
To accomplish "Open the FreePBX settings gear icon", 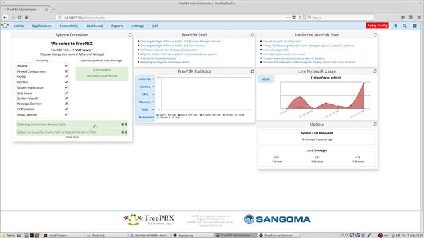I will click(415, 26).
